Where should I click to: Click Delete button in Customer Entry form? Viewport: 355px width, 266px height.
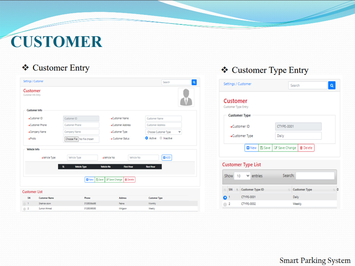[x=130, y=180]
